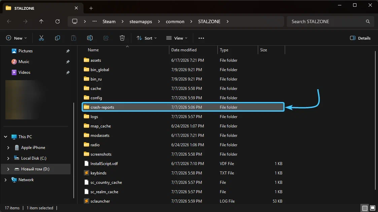Toggle the Details pane button

tap(360, 38)
